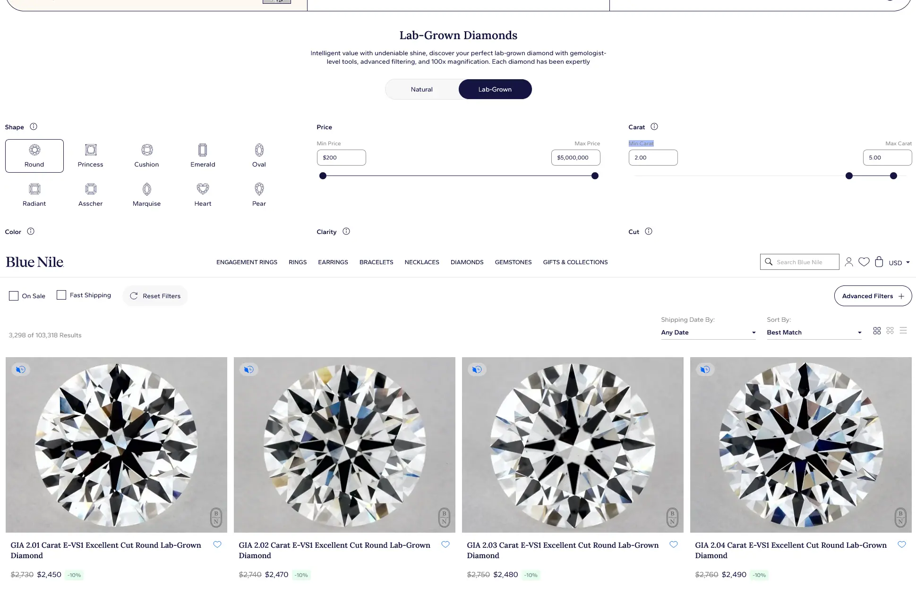The image size is (916, 594).
Task: Check the Fast Shipping box
Action: 61,295
